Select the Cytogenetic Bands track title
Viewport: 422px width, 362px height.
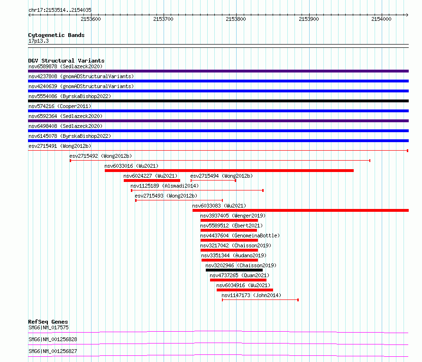tap(56, 35)
